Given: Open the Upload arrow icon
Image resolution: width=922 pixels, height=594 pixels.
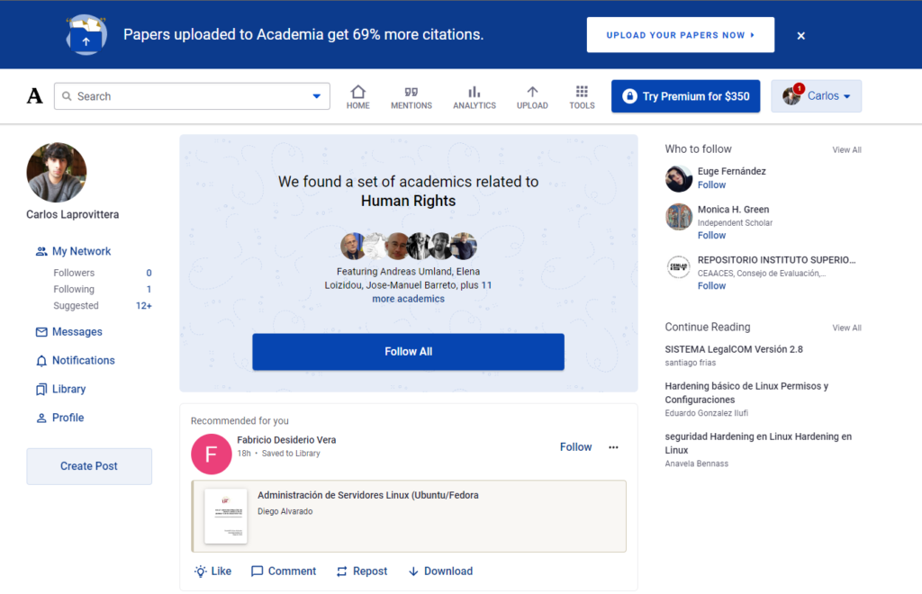Looking at the screenshot, I should pyautogui.click(x=532, y=92).
